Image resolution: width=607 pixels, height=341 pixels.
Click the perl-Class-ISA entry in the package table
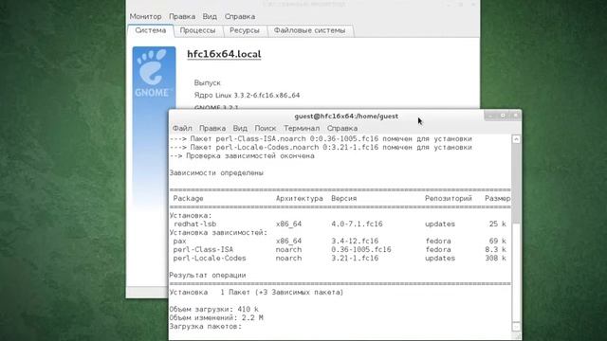(x=203, y=249)
